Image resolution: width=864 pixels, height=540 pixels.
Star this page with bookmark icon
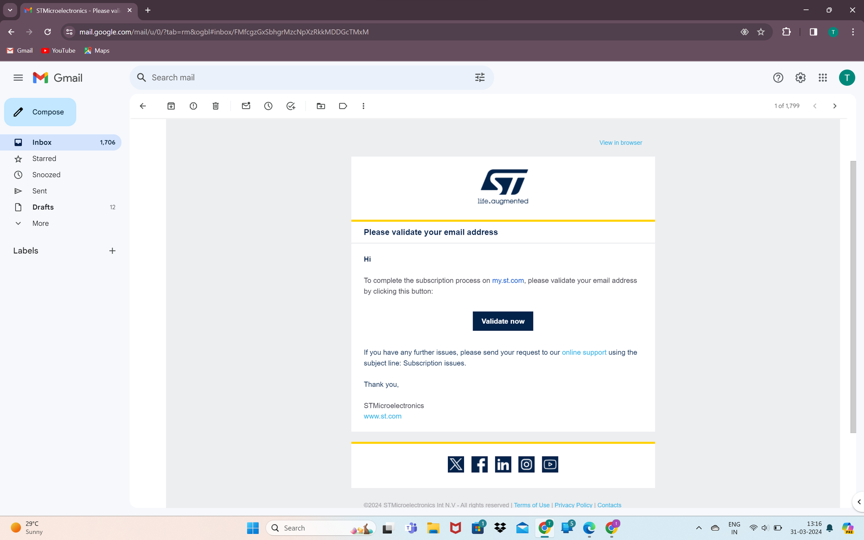click(761, 32)
